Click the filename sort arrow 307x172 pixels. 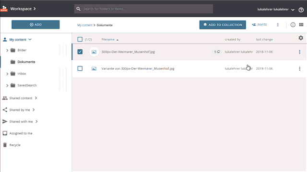[118, 40]
